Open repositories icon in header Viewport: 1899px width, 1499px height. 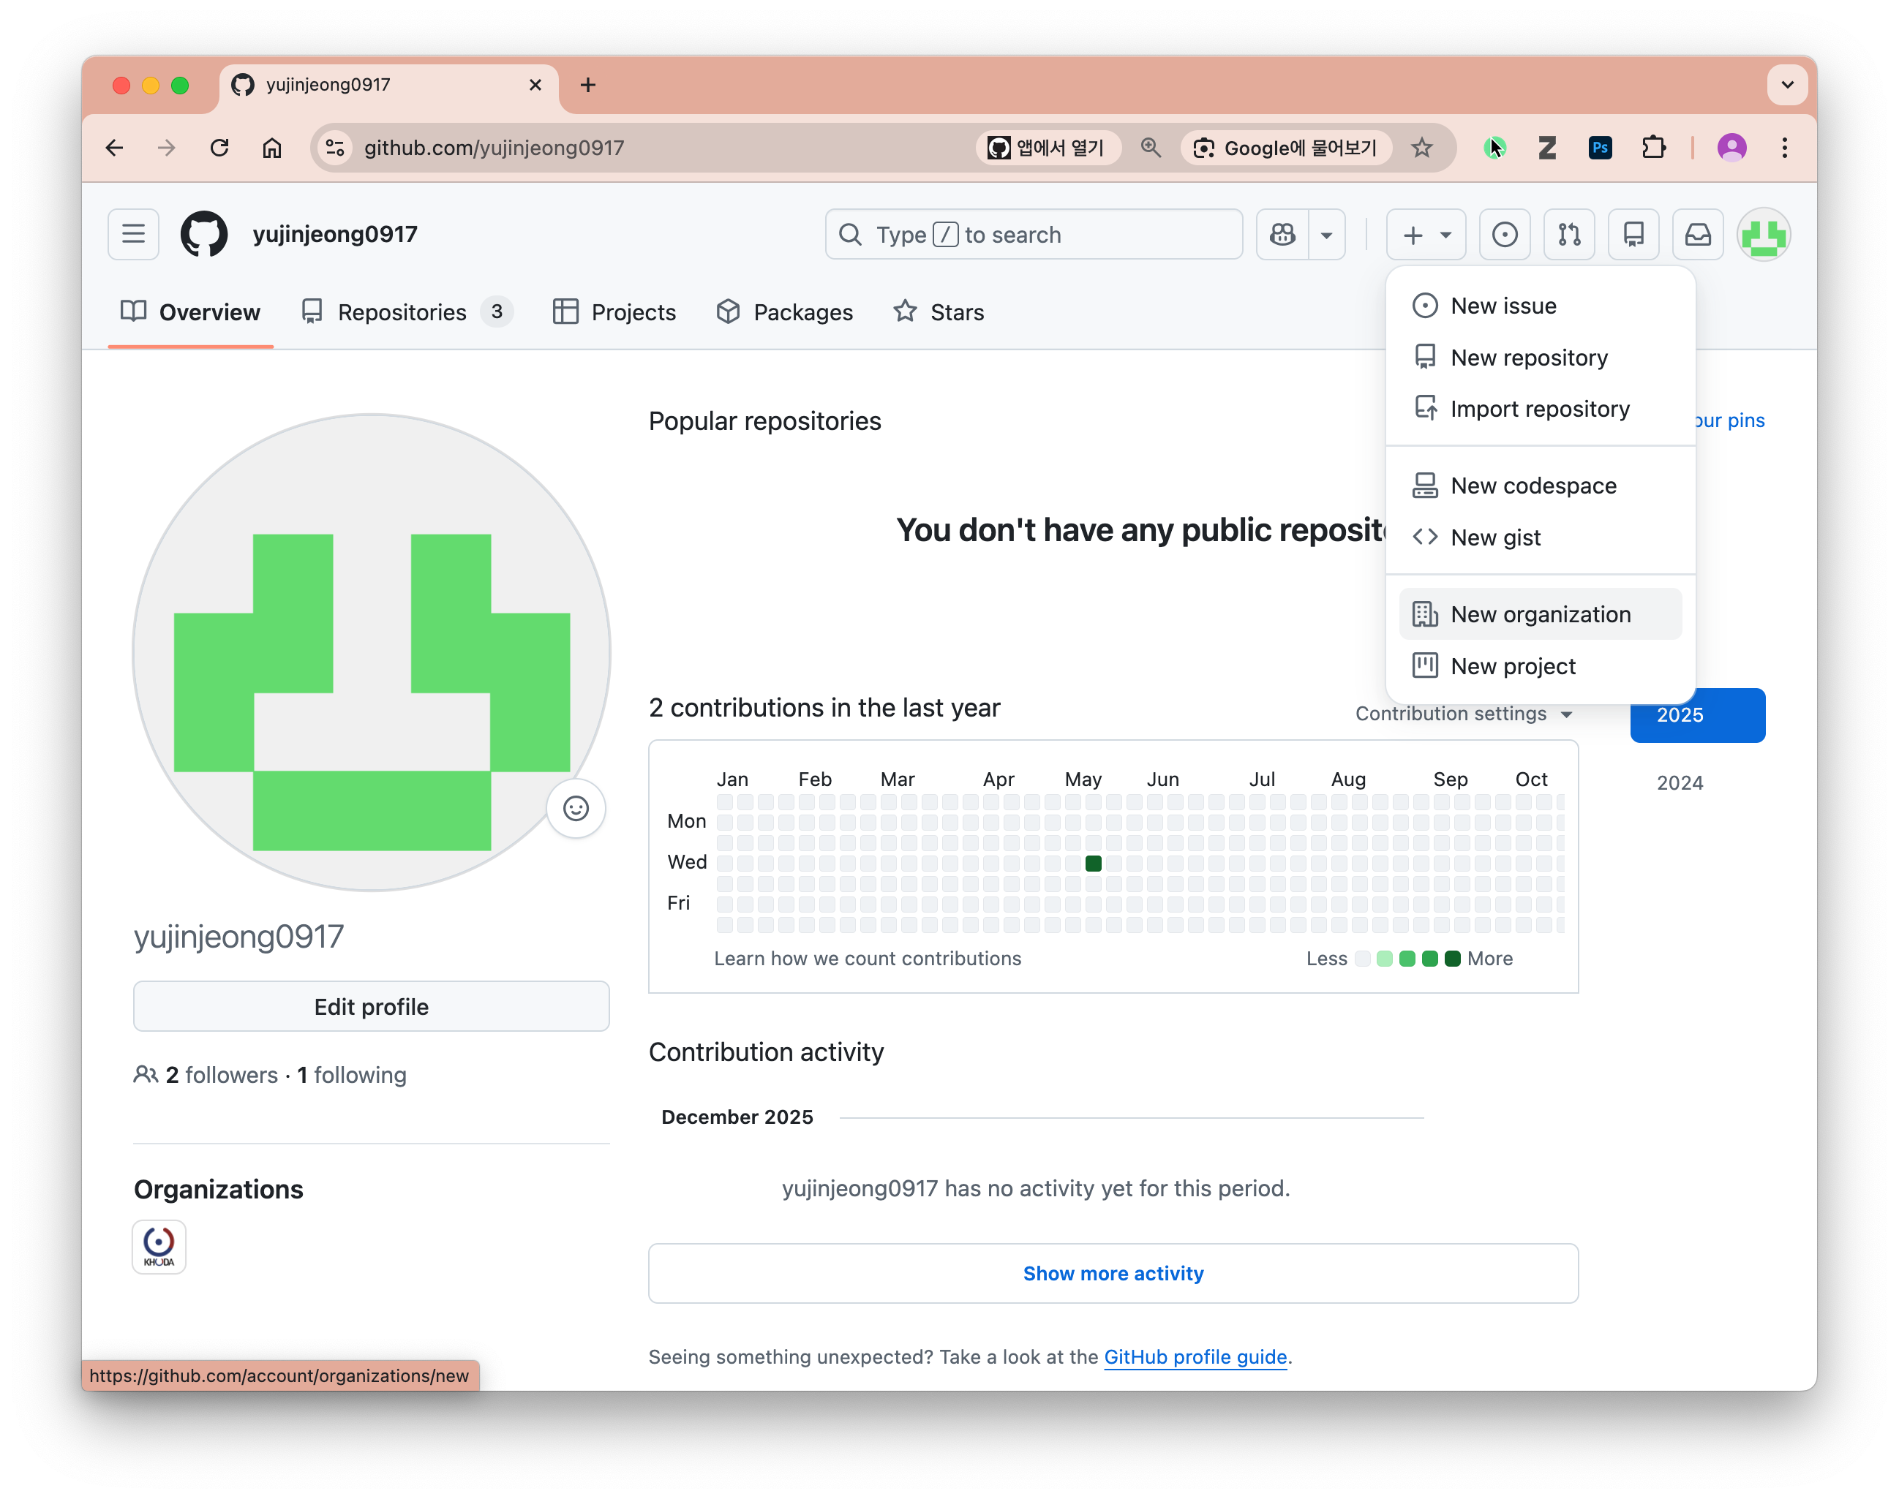pos(1633,234)
